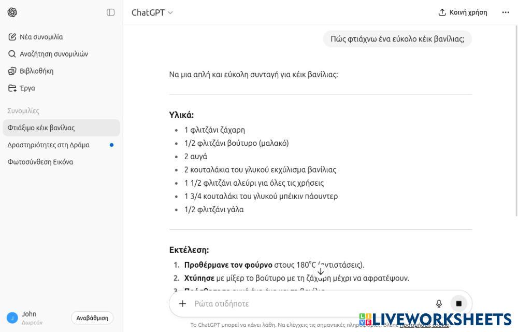
Task: Open the three-dots options menu
Action: (506, 12)
